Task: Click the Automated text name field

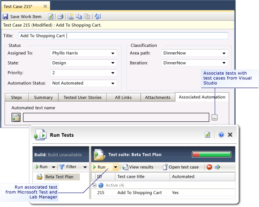Action: pyautogui.click(x=116, y=118)
